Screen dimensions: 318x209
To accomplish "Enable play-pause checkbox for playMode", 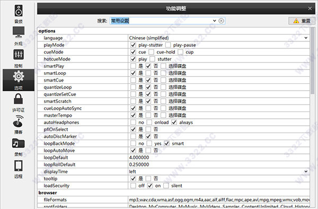I will [168, 45].
